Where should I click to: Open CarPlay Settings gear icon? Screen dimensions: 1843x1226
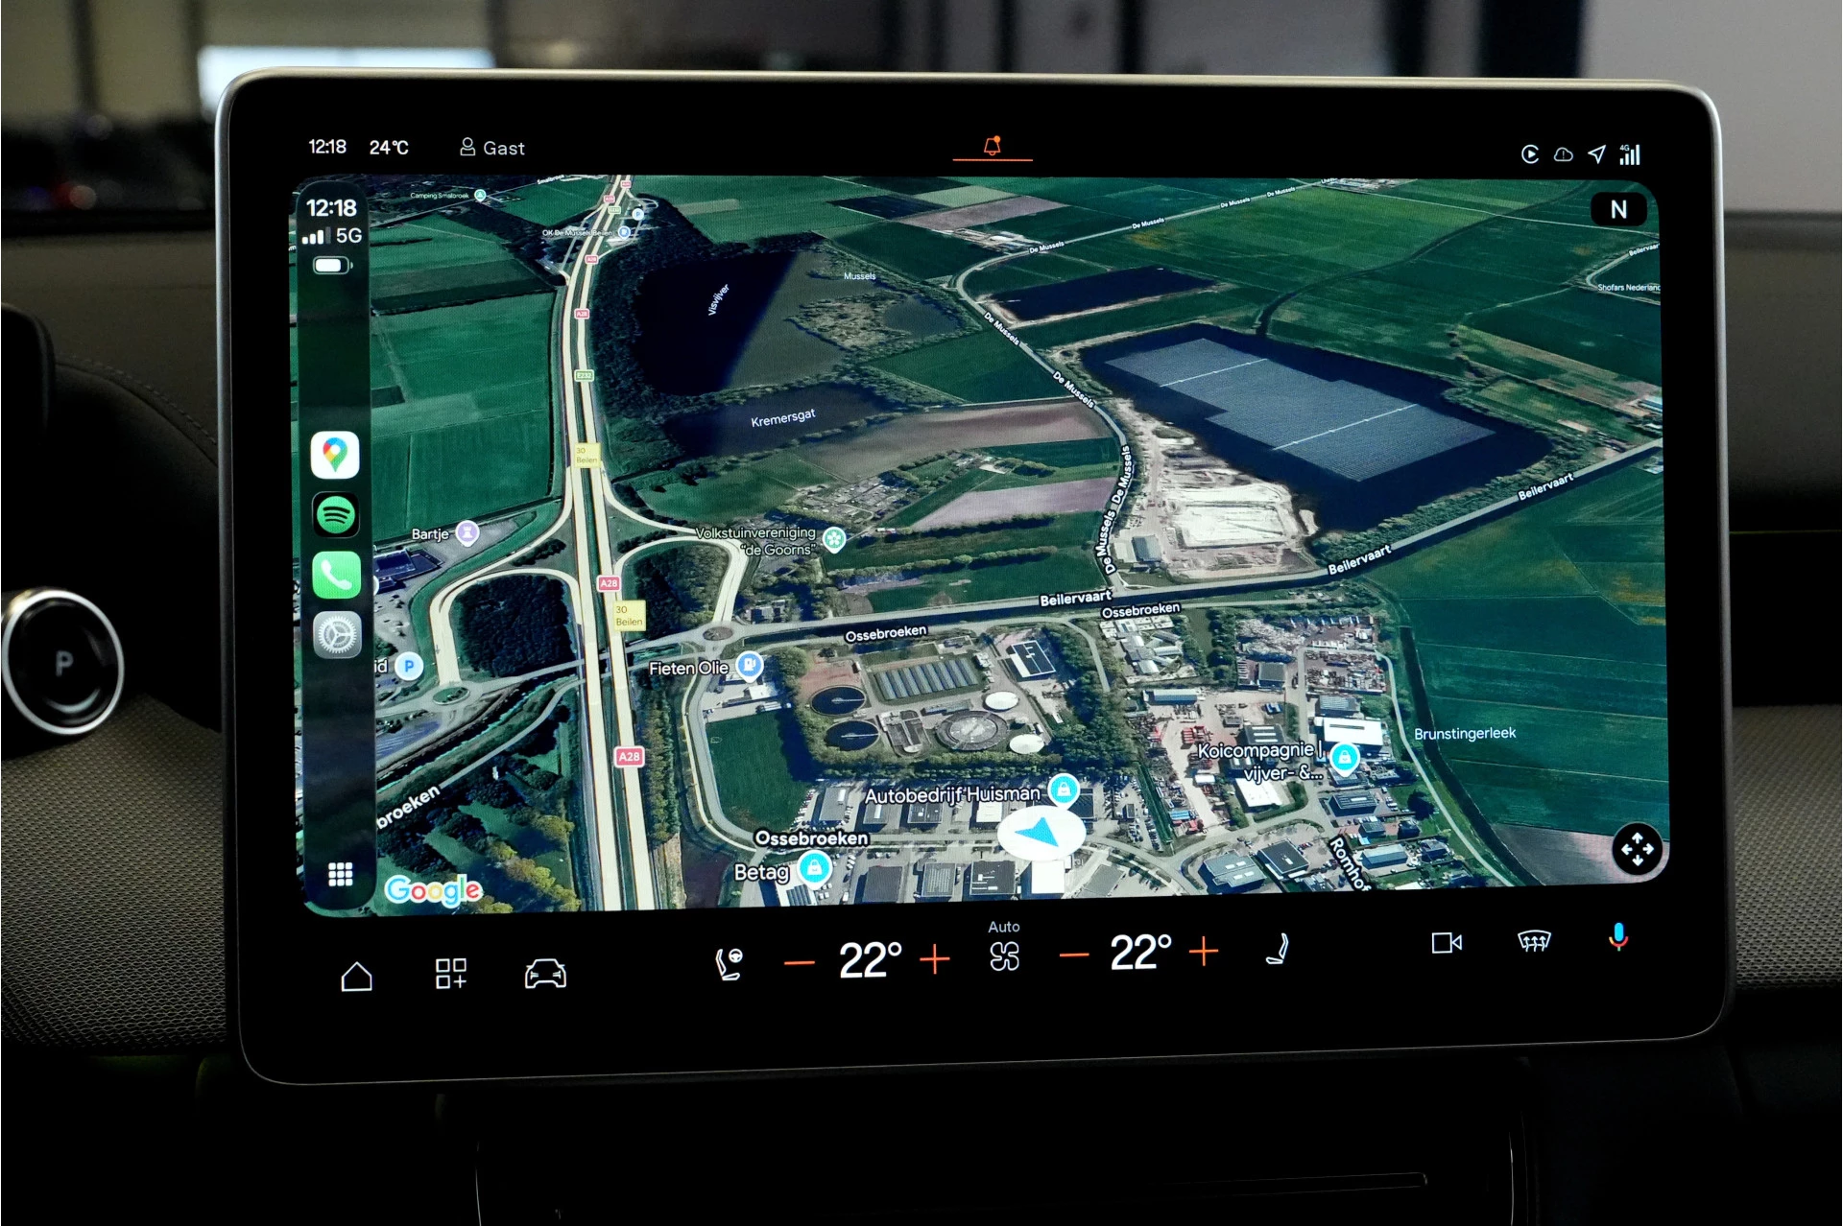point(337,634)
